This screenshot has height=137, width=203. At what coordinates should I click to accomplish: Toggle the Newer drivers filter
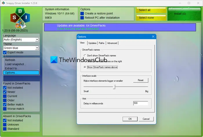pyautogui.click(x=5, y=92)
